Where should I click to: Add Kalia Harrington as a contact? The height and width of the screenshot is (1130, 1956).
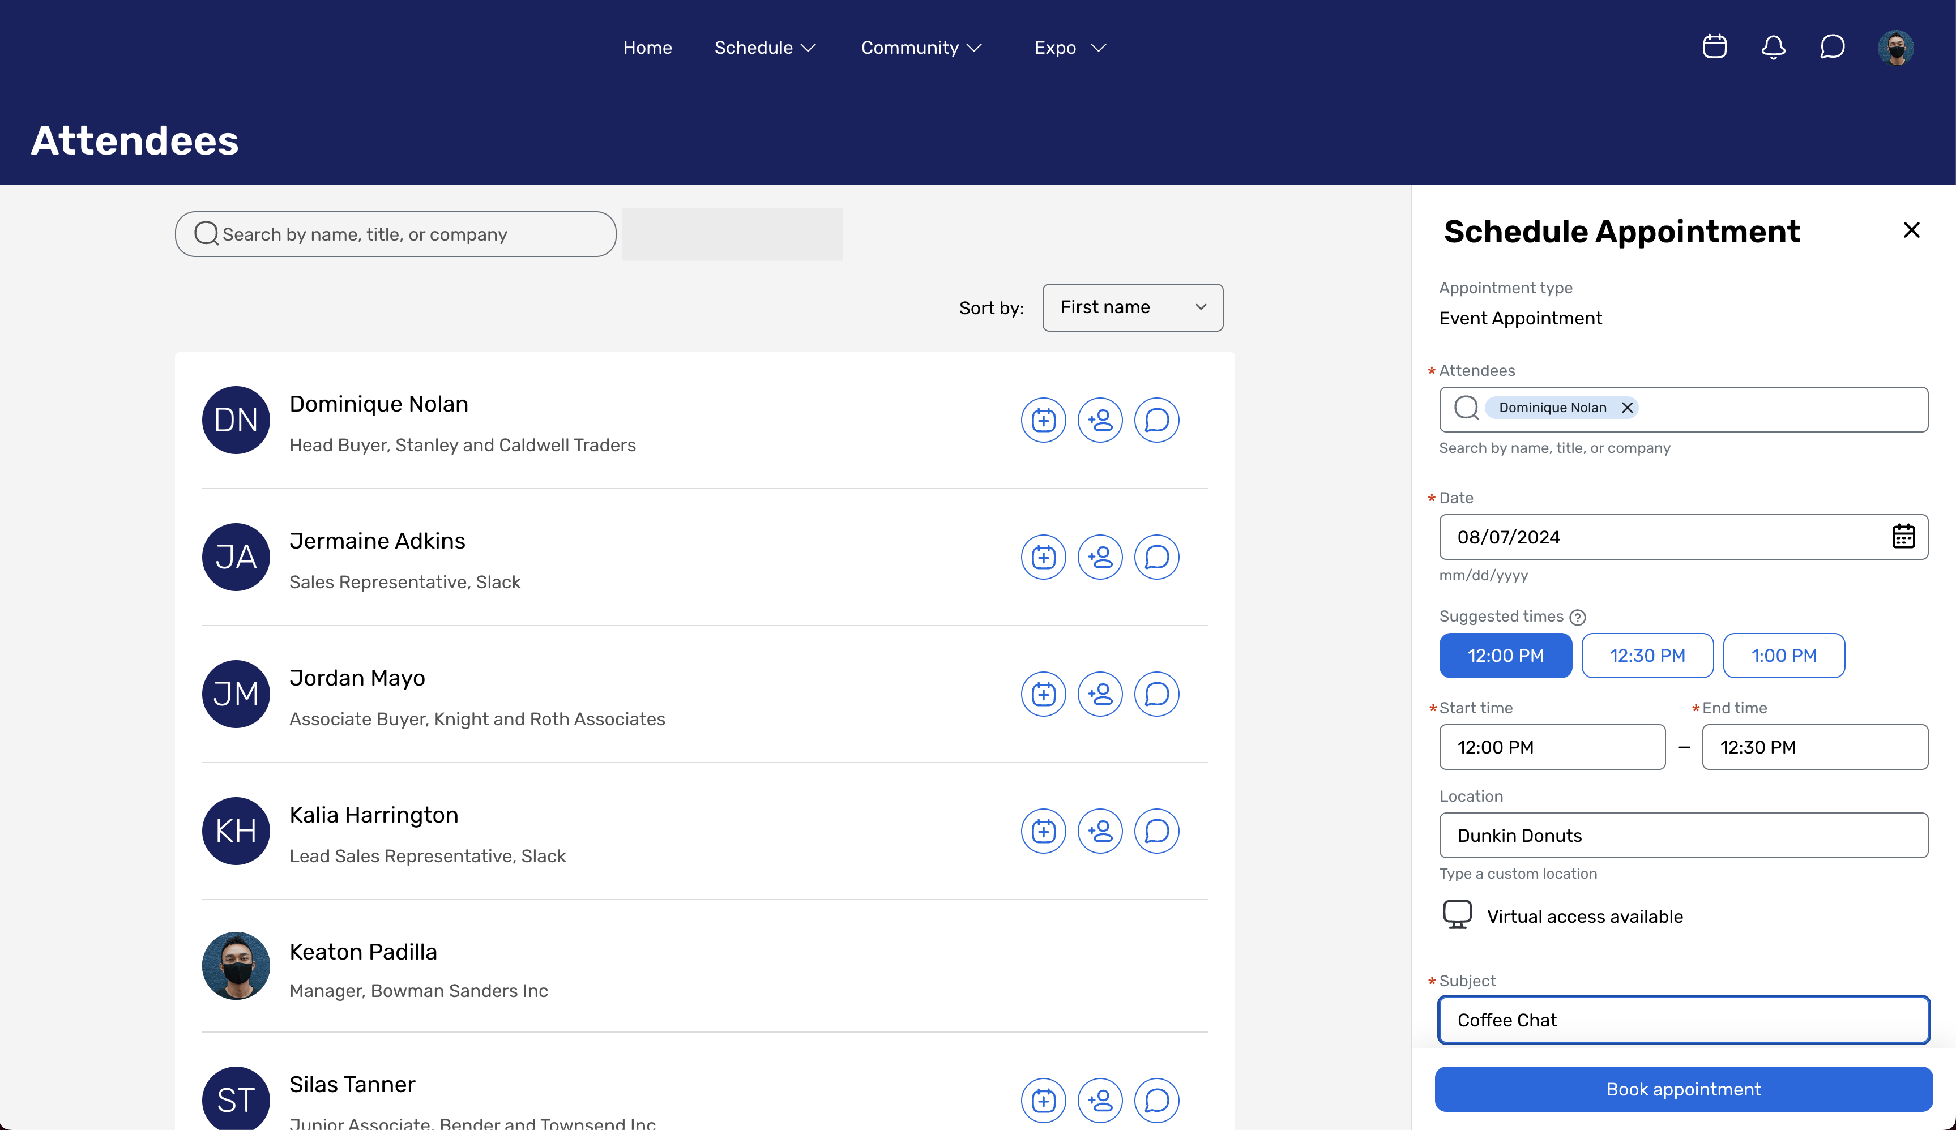point(1100,831)
